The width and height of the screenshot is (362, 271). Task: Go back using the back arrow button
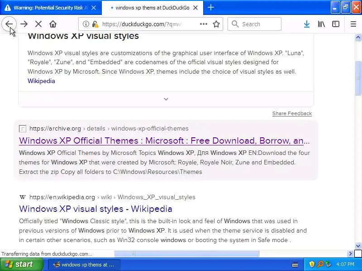pyautogui.click(x=9, y=24)
